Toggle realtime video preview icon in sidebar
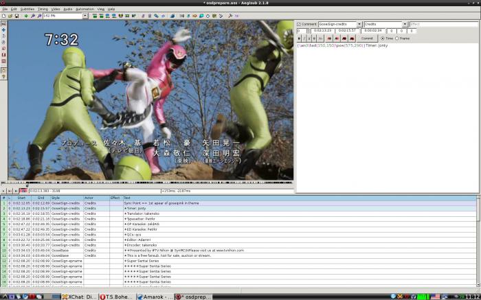This screenshot has height=300, width=481. tap(3, 70)
